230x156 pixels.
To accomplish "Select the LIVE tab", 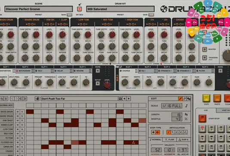I will coord(206,110).
